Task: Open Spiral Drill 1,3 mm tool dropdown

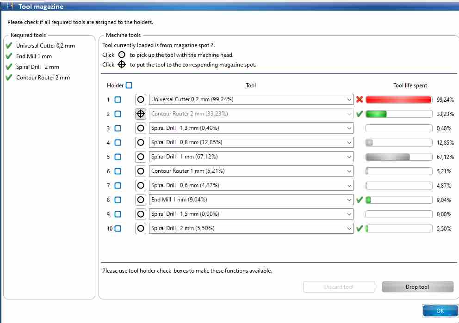Action: tap(251, 128)
